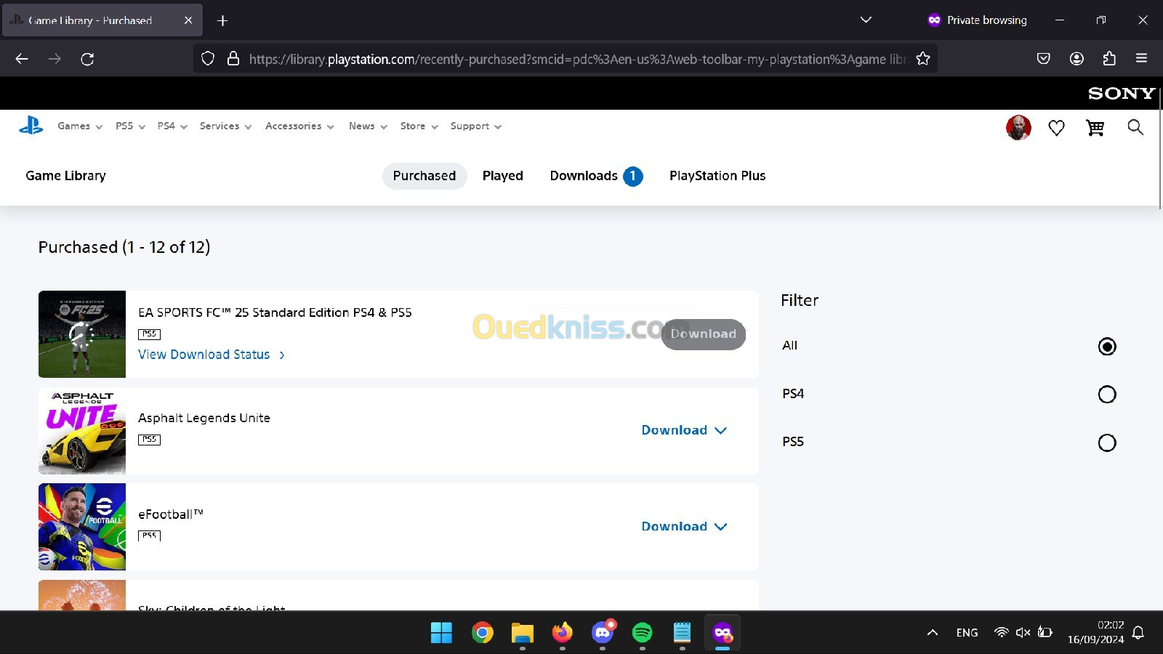Viewport: 1163px width, 654px height.
Task: Reload the page with the refresh icon
Action: [87, 59]
